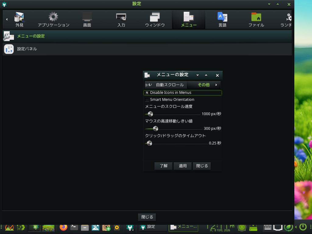Close the 設定 main window
This screenshot has height=234, width=312.
tap(289, 4)
